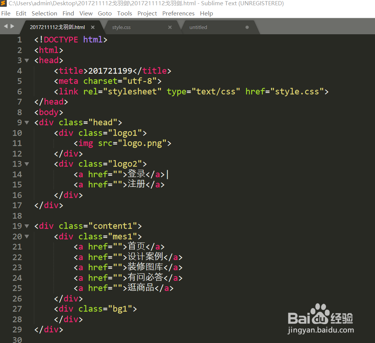Click the "stylesheet" rel value
The width and height of the screenshot is (375, 343).
coord(132,91)
